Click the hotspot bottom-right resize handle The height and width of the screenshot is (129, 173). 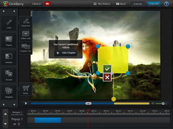(x=128, y=73)
